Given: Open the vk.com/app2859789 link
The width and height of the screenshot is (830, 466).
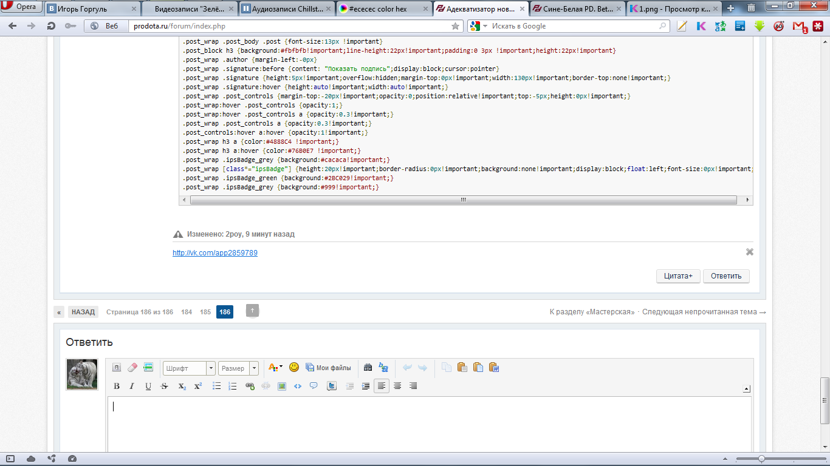Looking at the screenshot, I should point(215,253).
